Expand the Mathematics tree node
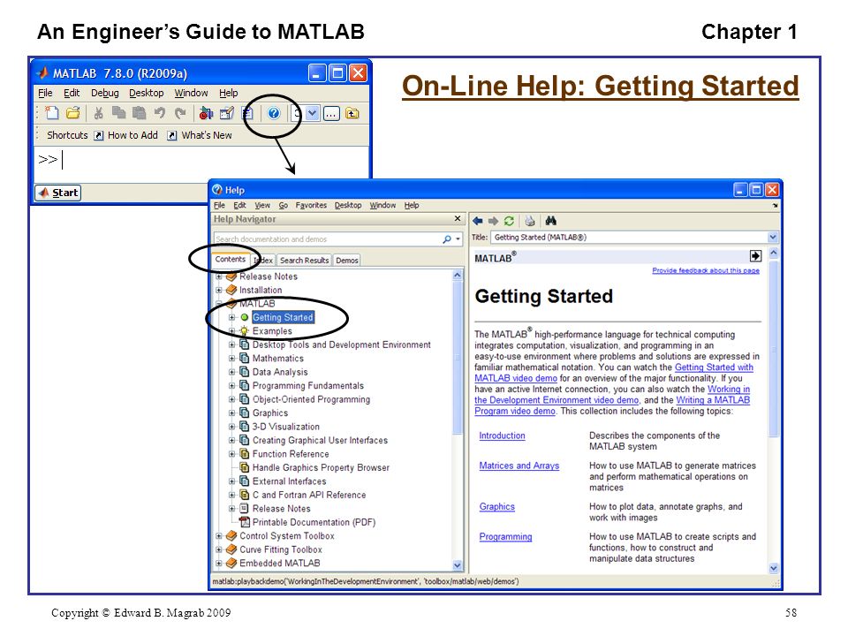Viewport: 848px width, 636px height. [x=232, y=358]
